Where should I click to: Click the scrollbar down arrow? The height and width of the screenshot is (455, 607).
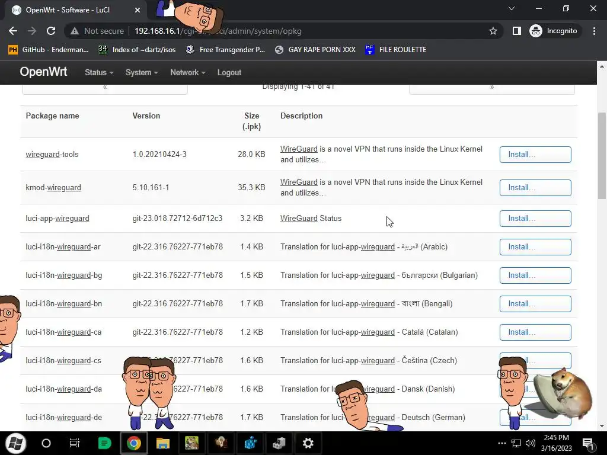[602, 426]
